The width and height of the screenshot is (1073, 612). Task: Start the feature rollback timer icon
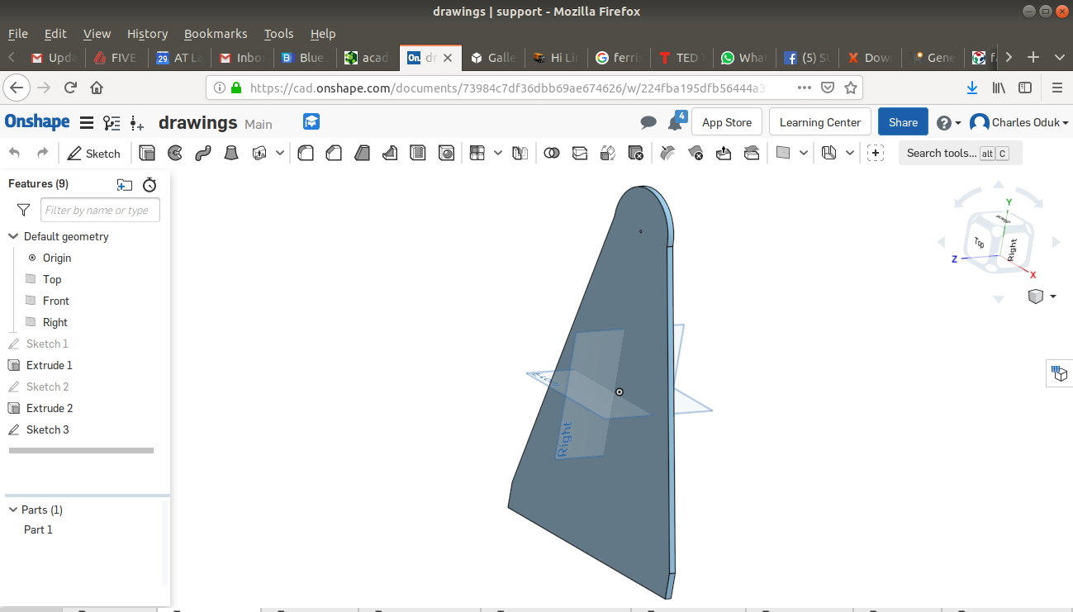click(150, 184)
